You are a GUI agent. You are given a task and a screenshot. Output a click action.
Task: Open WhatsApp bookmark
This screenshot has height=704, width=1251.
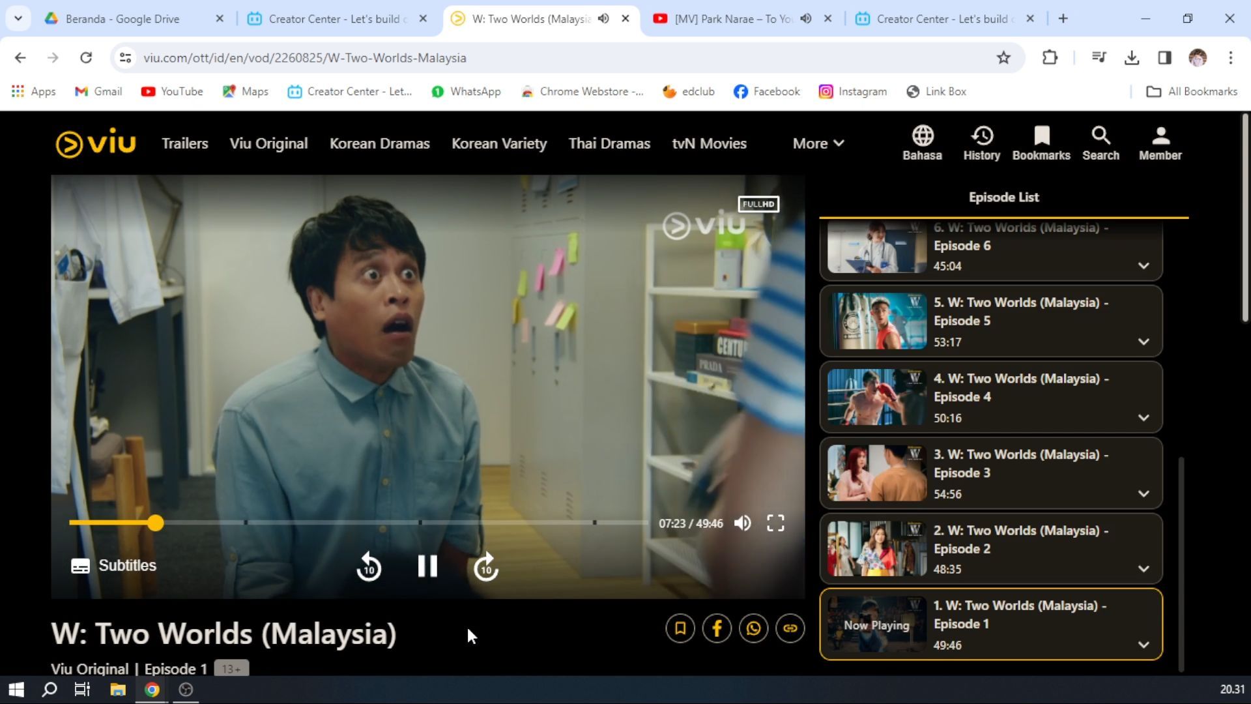coord(466,91)
